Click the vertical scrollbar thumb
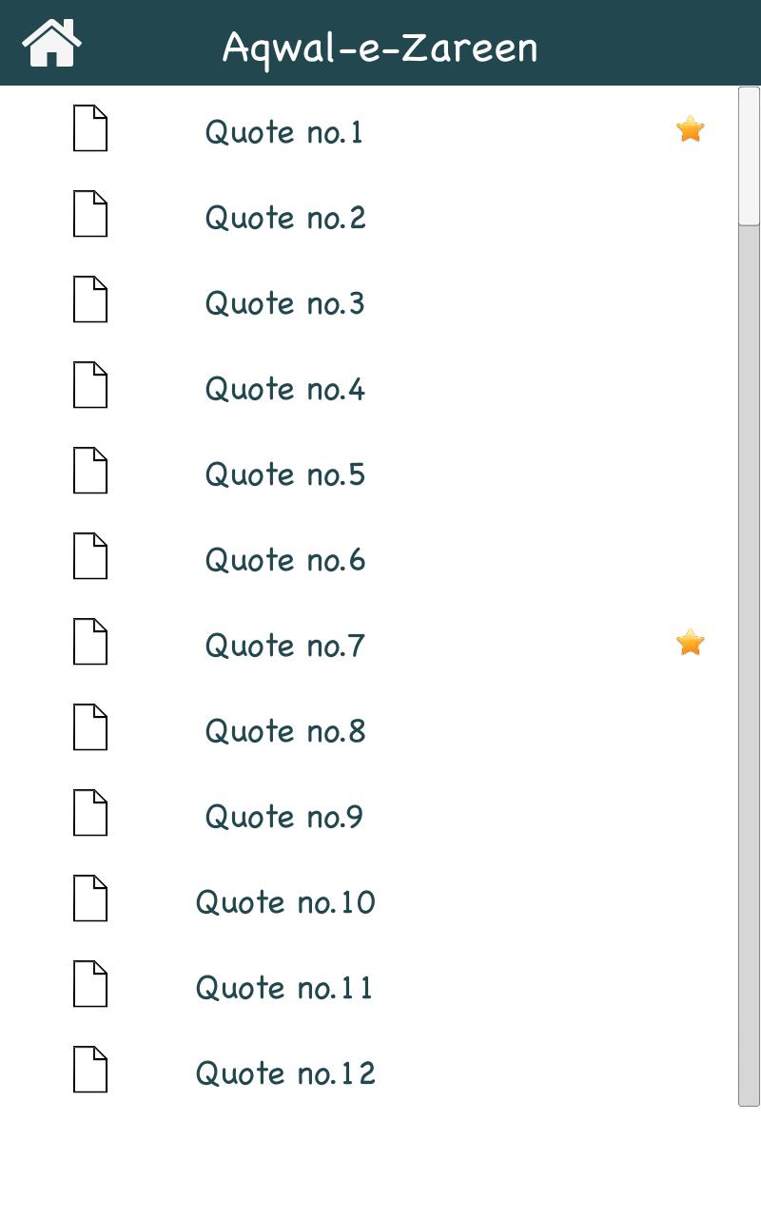Viewport: 761px width, 1217px height. (750, 156)
